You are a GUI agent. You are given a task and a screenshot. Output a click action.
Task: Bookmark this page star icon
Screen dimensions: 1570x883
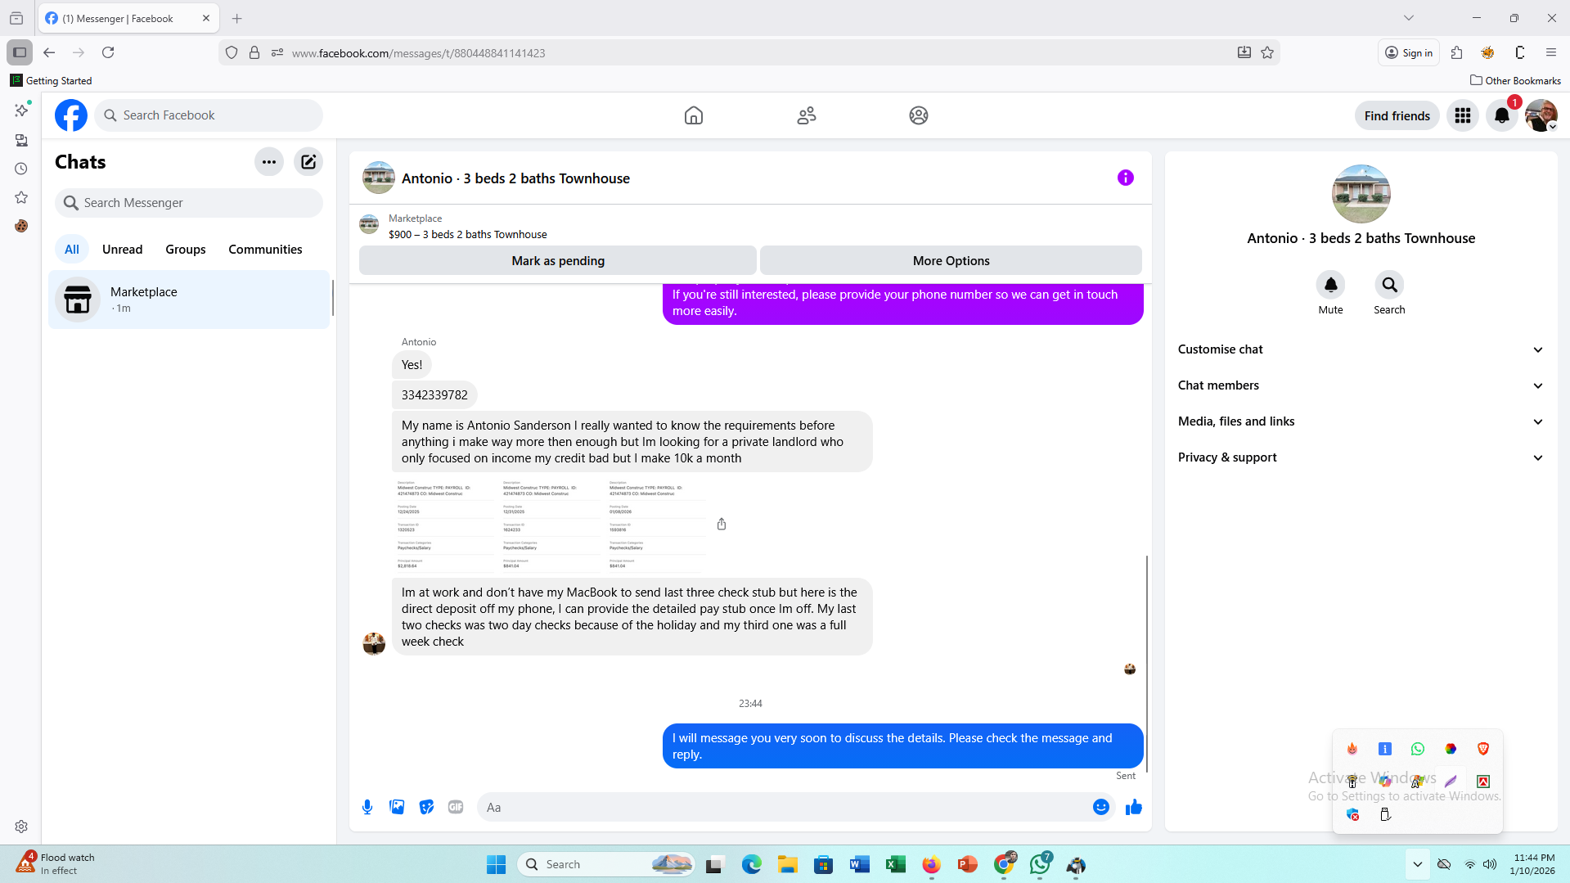tap(1267, 52)
